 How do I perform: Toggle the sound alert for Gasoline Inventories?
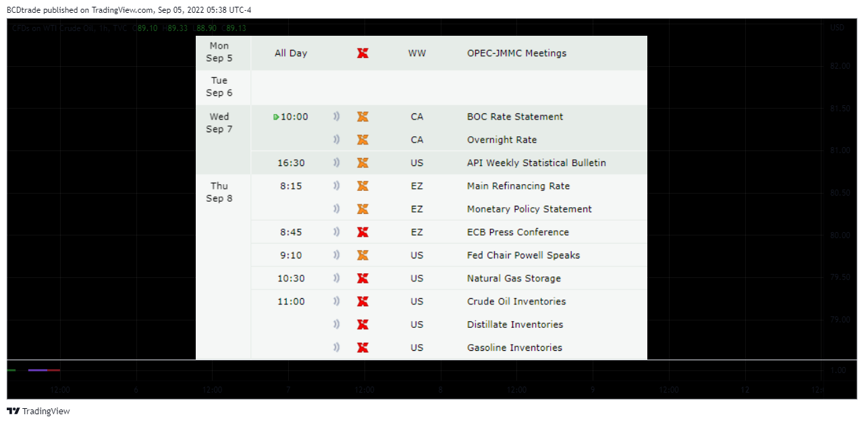click(336, 347)
